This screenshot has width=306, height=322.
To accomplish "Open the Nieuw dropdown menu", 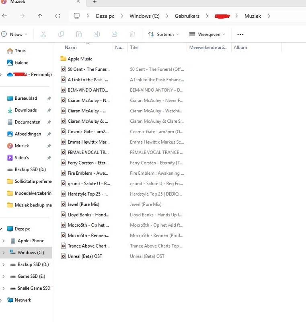I will [14, 34].
